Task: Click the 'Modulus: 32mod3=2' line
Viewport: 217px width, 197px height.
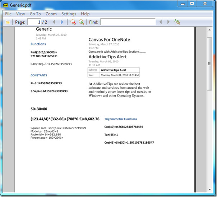Action: (45, 131)
